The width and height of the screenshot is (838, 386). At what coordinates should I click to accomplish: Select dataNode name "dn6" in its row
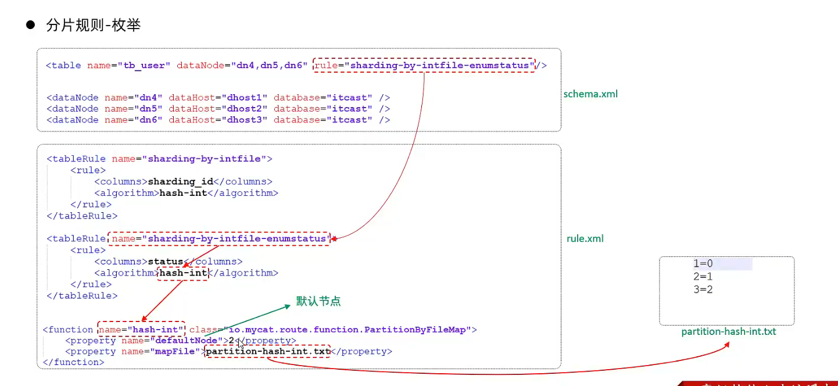coord(149,120)
